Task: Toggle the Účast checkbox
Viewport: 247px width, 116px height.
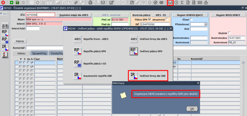Action: [x=191, y=19]
